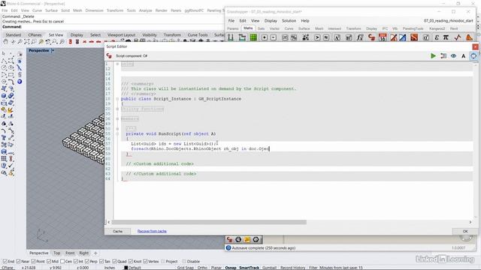Click the Grasshopper larger-than comparison component icon
Image resolution: width=481 pixels, height=270 pixels.
317,37
